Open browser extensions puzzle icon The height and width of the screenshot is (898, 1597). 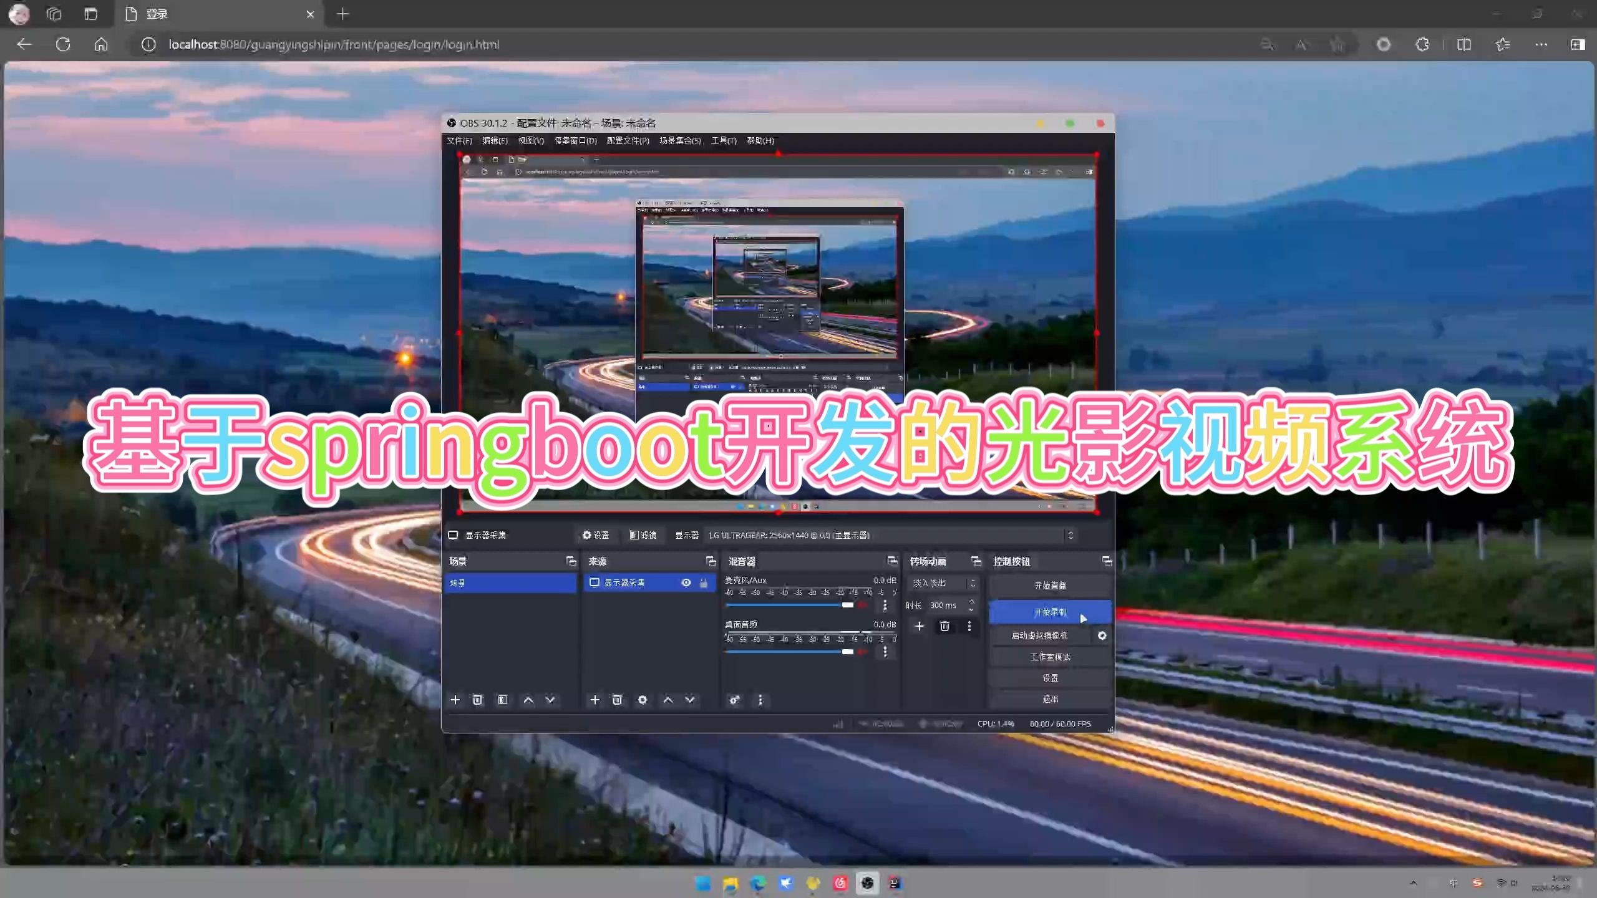click(1422, 44)
